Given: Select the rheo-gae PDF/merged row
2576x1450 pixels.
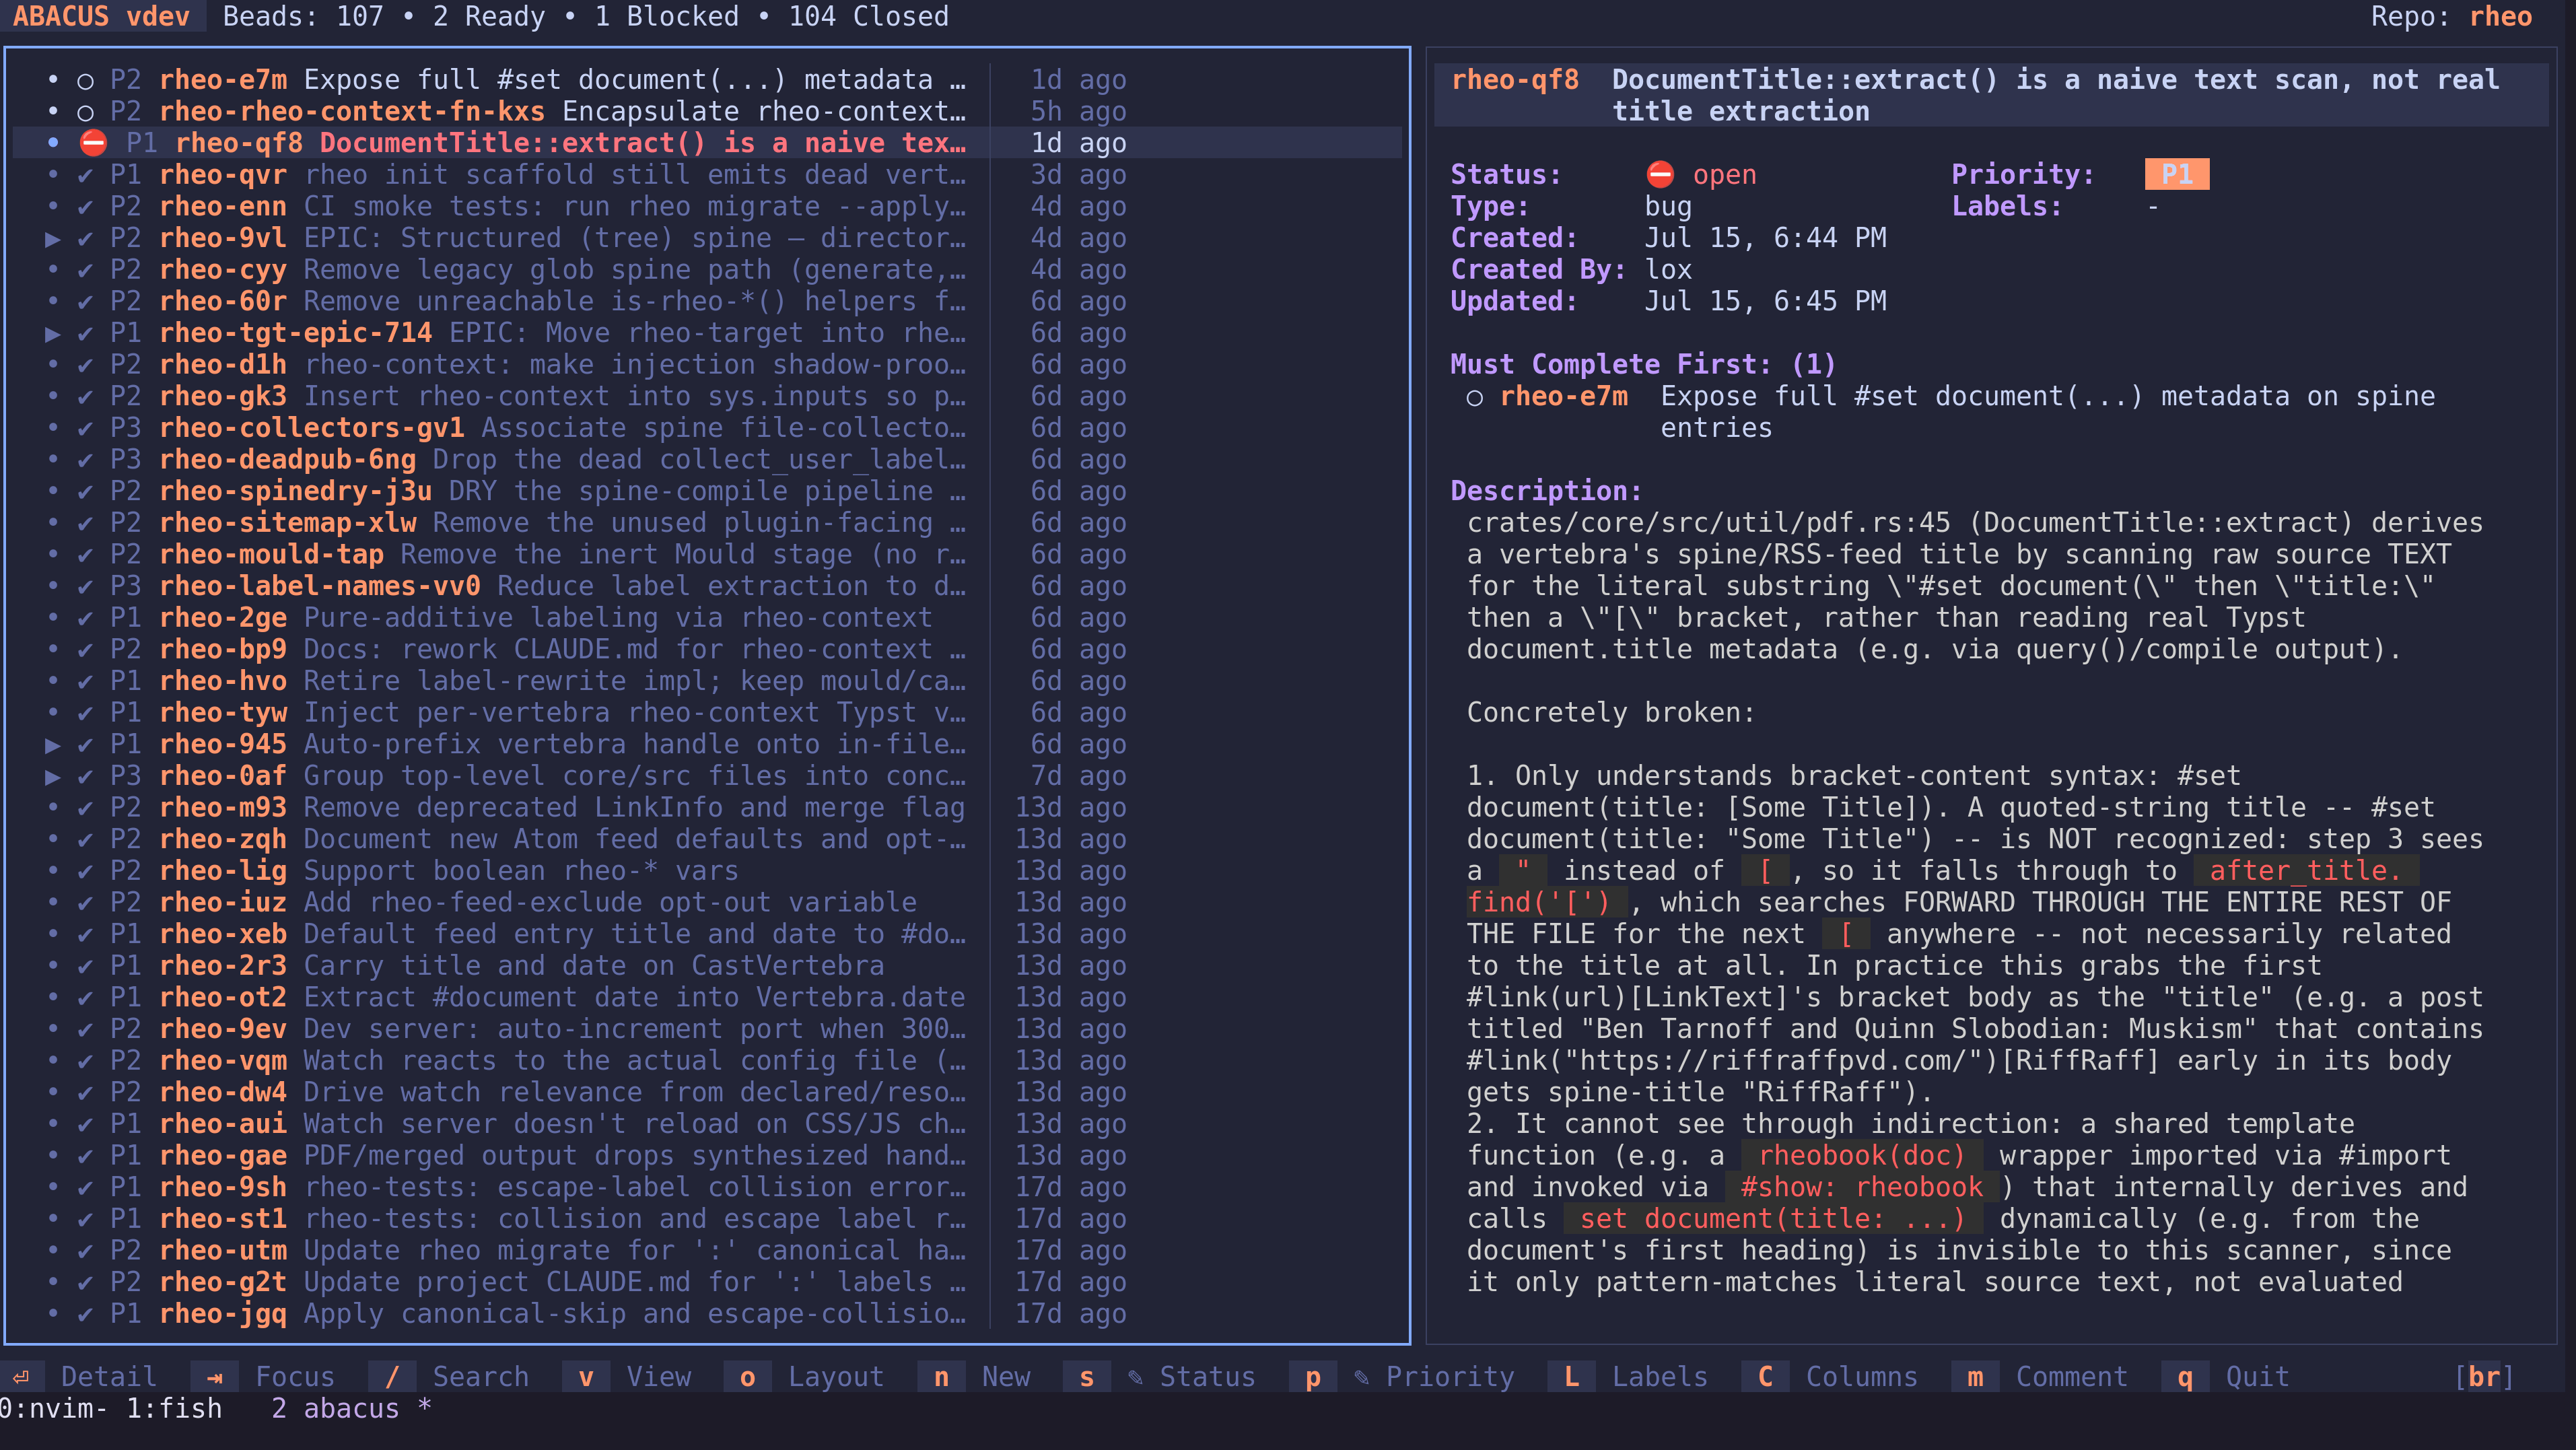Looking at the screenshot, I should click(707, 1156).
